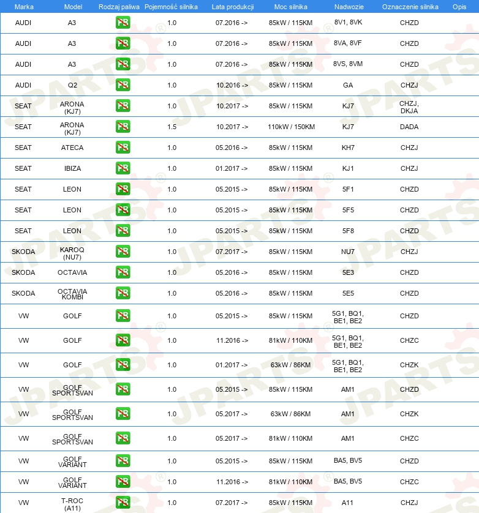Select the T-ROC (A11) model cell

(x=72, y=504)
